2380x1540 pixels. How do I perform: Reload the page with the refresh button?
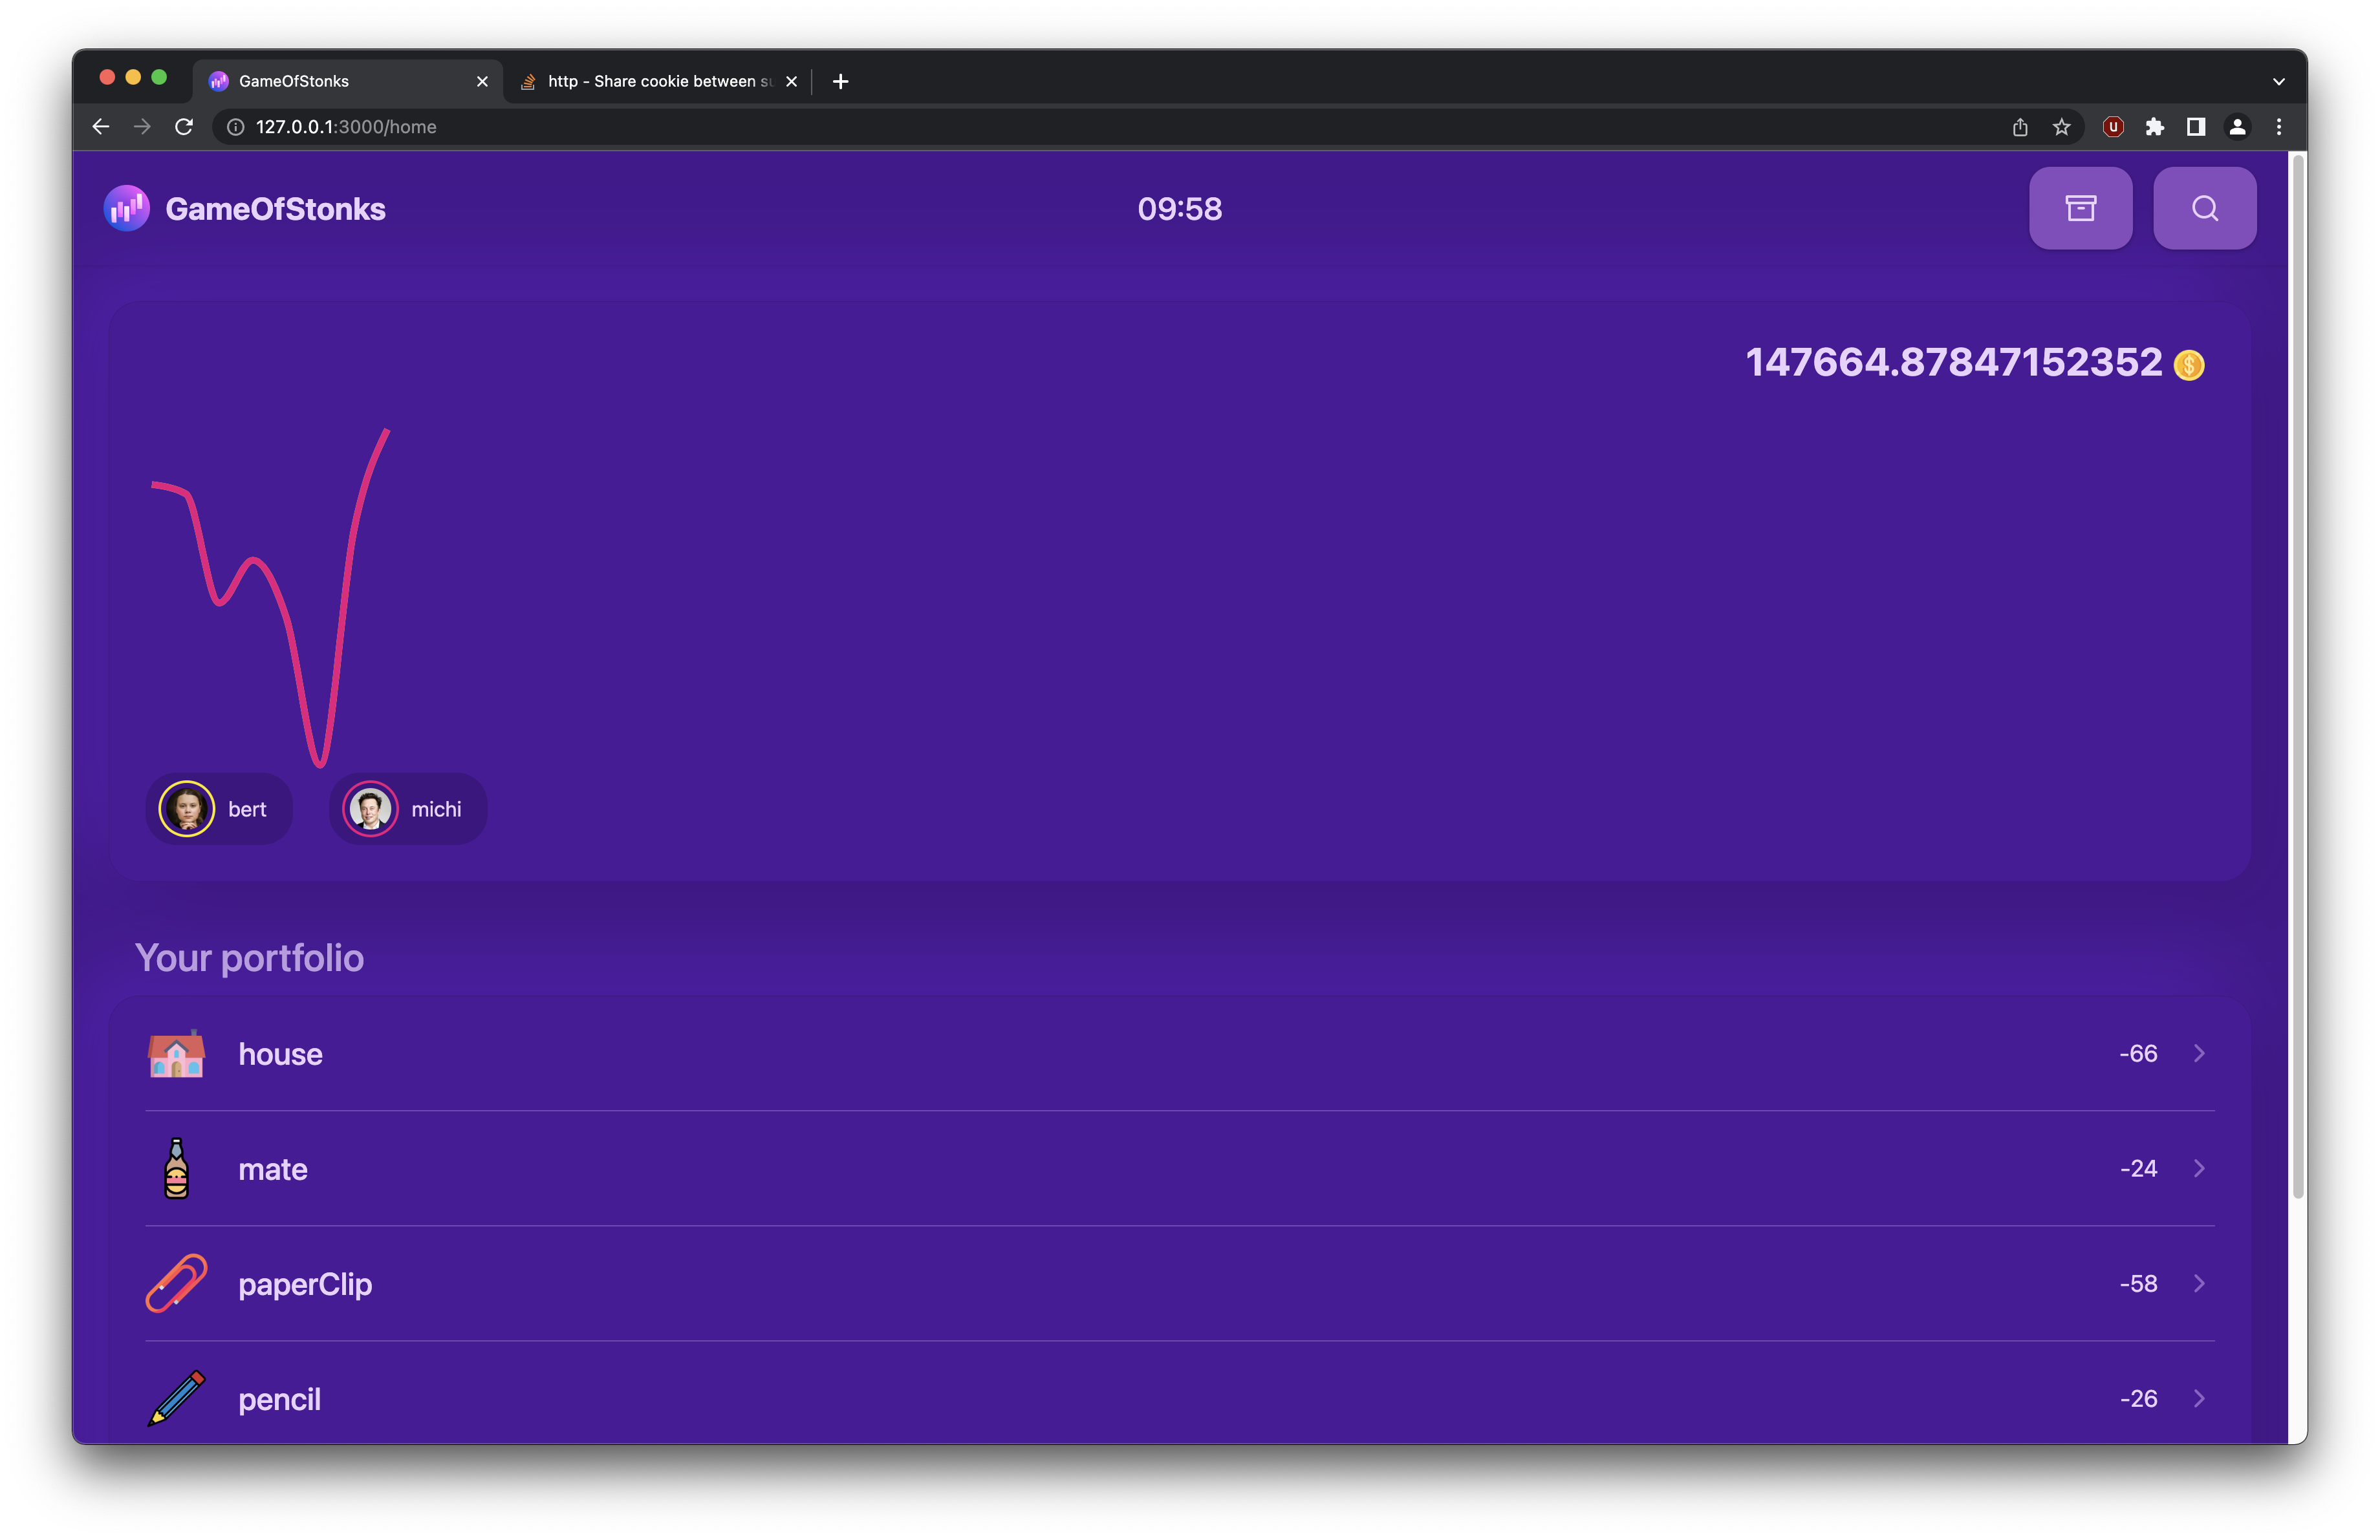pos(184,127)
